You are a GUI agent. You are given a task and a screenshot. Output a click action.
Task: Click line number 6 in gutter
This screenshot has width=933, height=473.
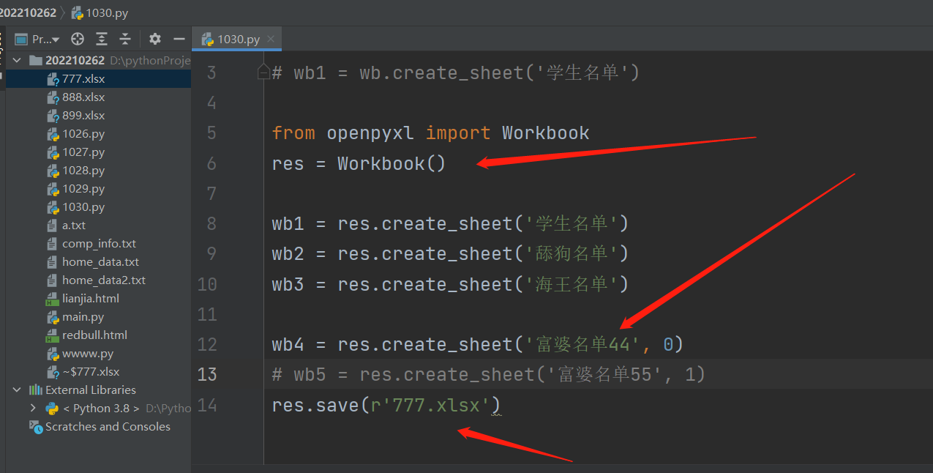pyautogui.click(x=211, y=163)
